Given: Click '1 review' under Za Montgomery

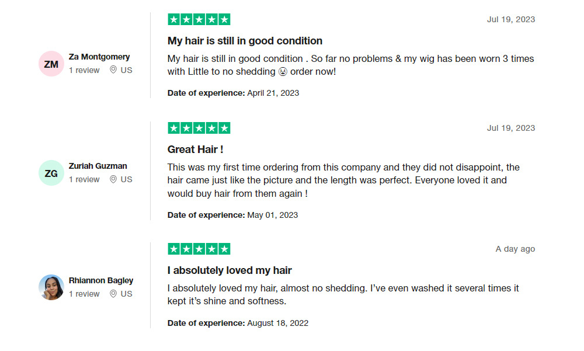Looking at the screenshot, I should pos(84,70).
